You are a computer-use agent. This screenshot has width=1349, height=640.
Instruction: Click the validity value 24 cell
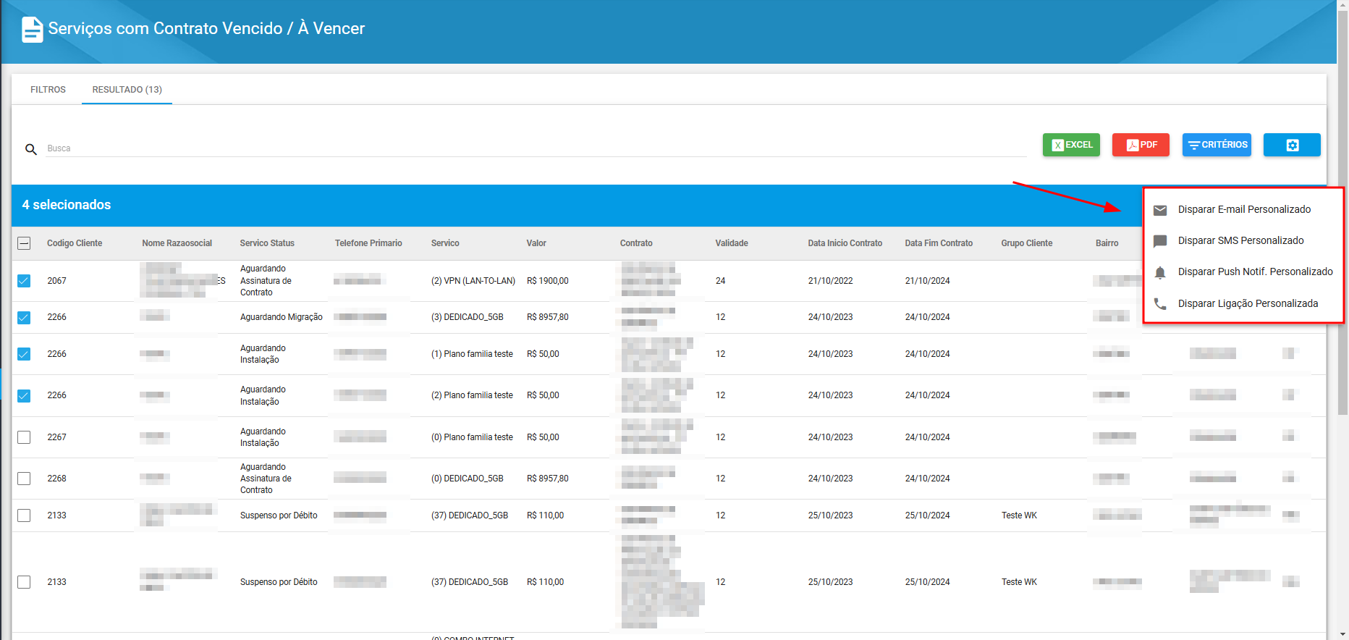click(721, 281)
